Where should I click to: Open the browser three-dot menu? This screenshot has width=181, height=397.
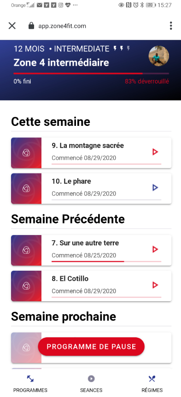171,26
